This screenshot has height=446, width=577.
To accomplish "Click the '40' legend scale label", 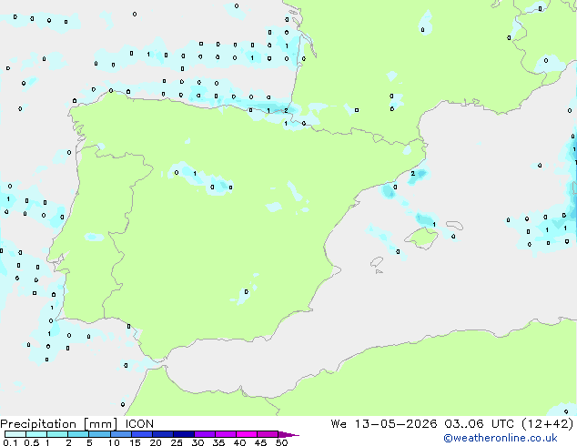I will point(239,442).
